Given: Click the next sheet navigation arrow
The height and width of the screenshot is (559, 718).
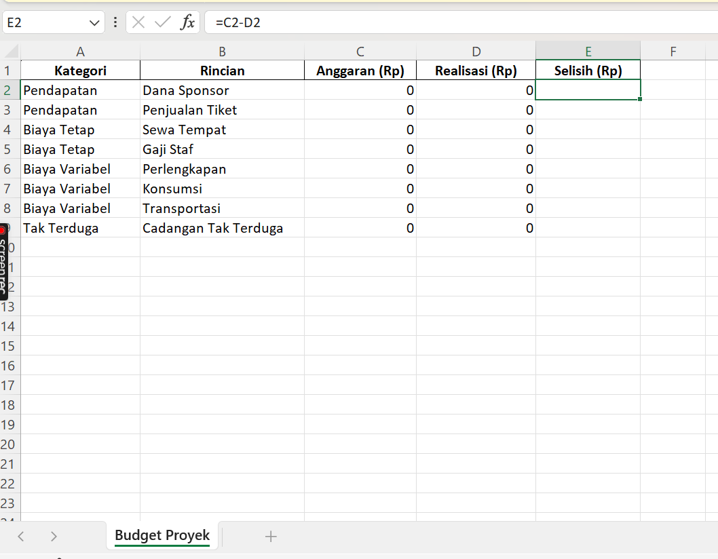Looking at the screenshot, I should (x=54, y=536).
